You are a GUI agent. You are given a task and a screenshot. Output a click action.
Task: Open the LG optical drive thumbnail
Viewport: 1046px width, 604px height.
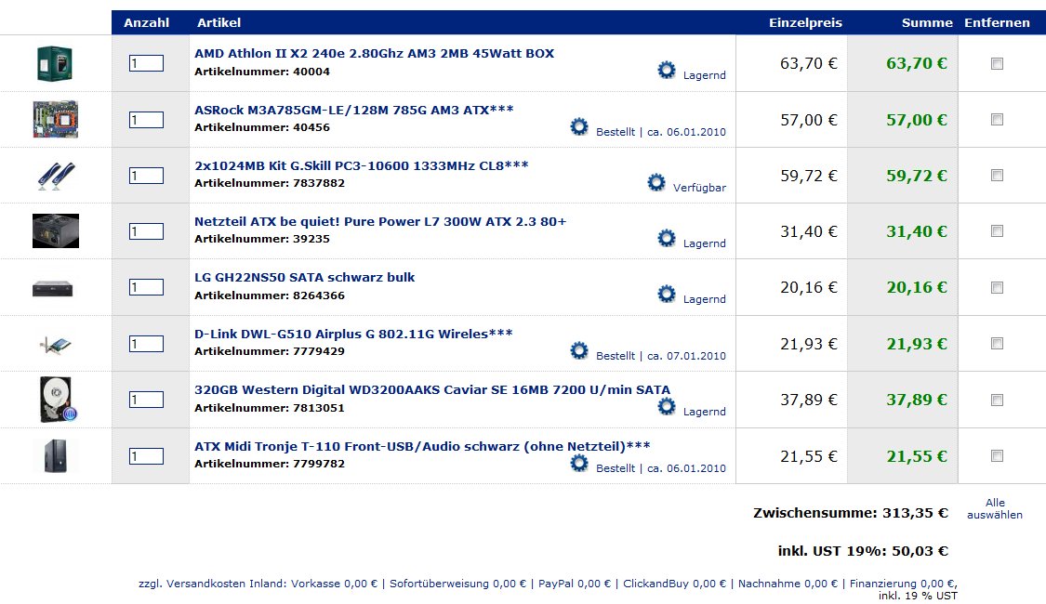(x=53, y=288)
